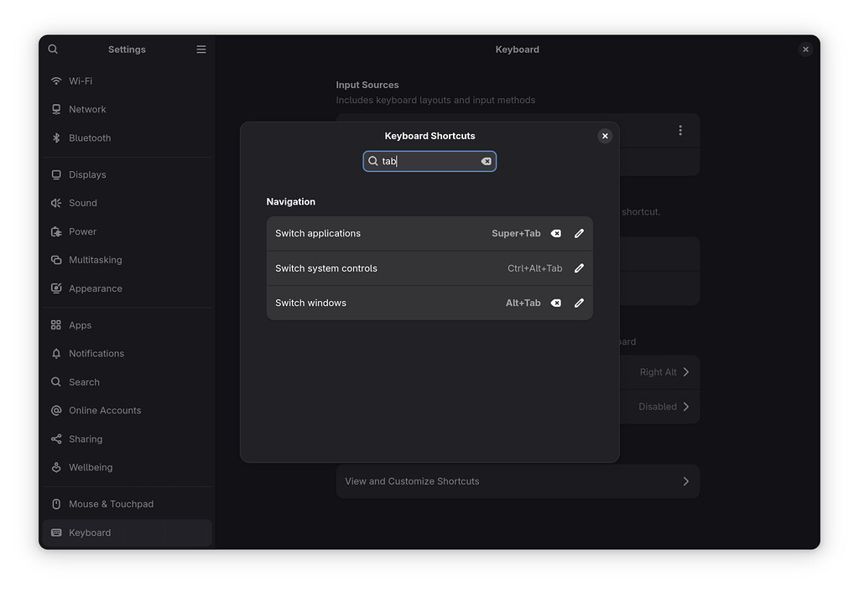Navigate to Mouse & Touchpad settings
859x592 pixels.
111,504
